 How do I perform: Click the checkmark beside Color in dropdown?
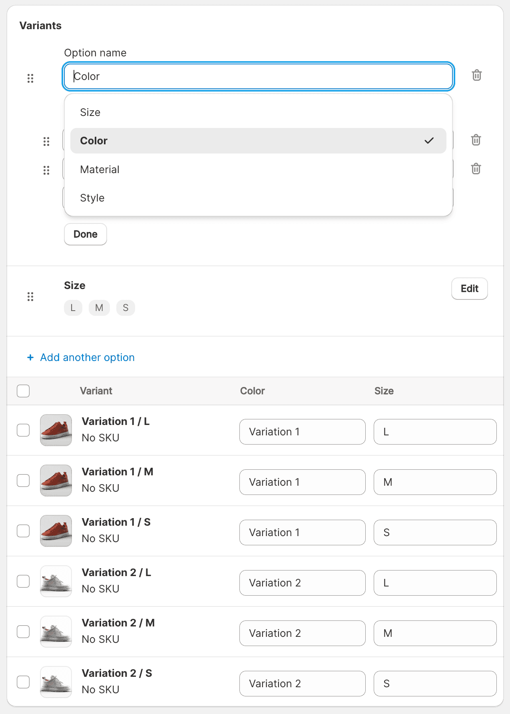(429, 141)
